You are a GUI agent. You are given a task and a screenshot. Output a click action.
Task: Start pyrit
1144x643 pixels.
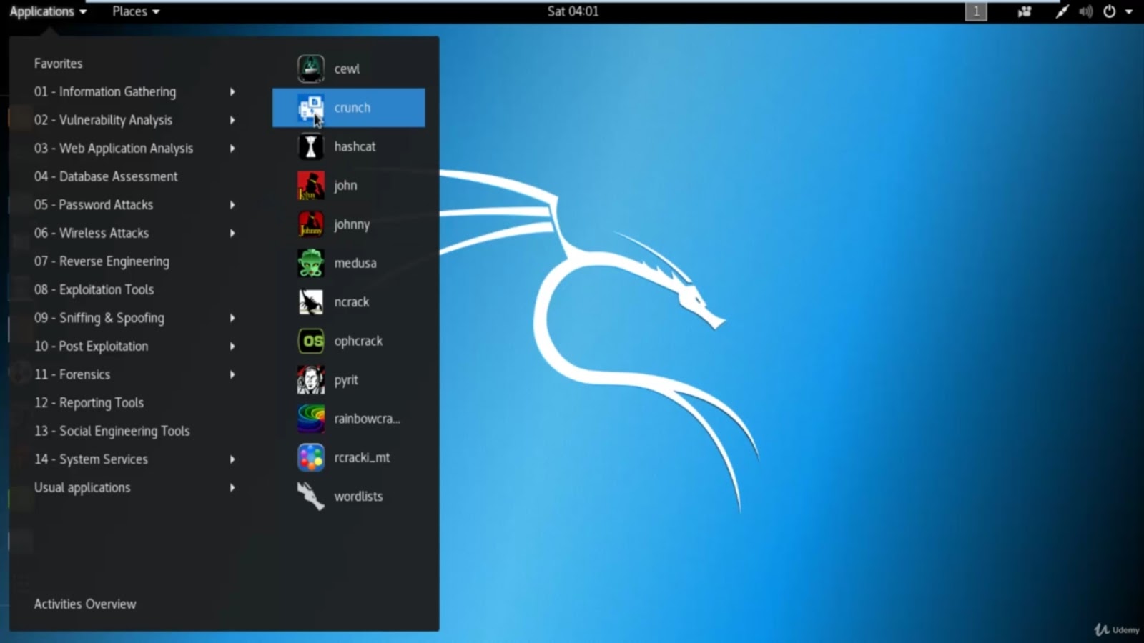(x=346, y=379)
